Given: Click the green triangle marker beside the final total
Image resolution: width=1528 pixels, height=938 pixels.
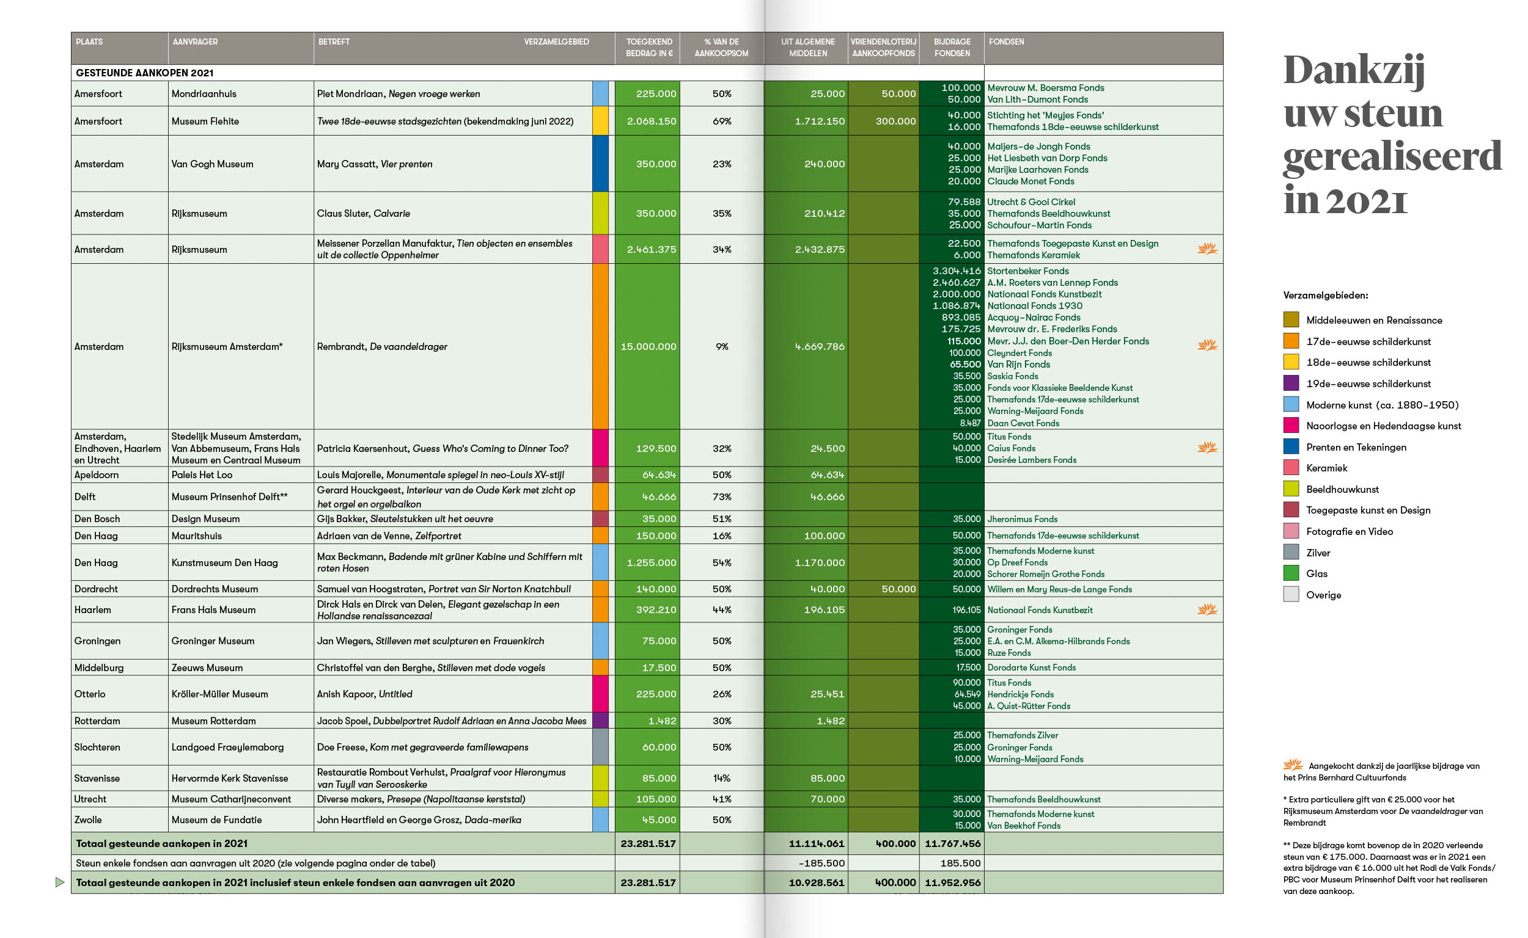Looking at the screenshot, I should (60, 882).
